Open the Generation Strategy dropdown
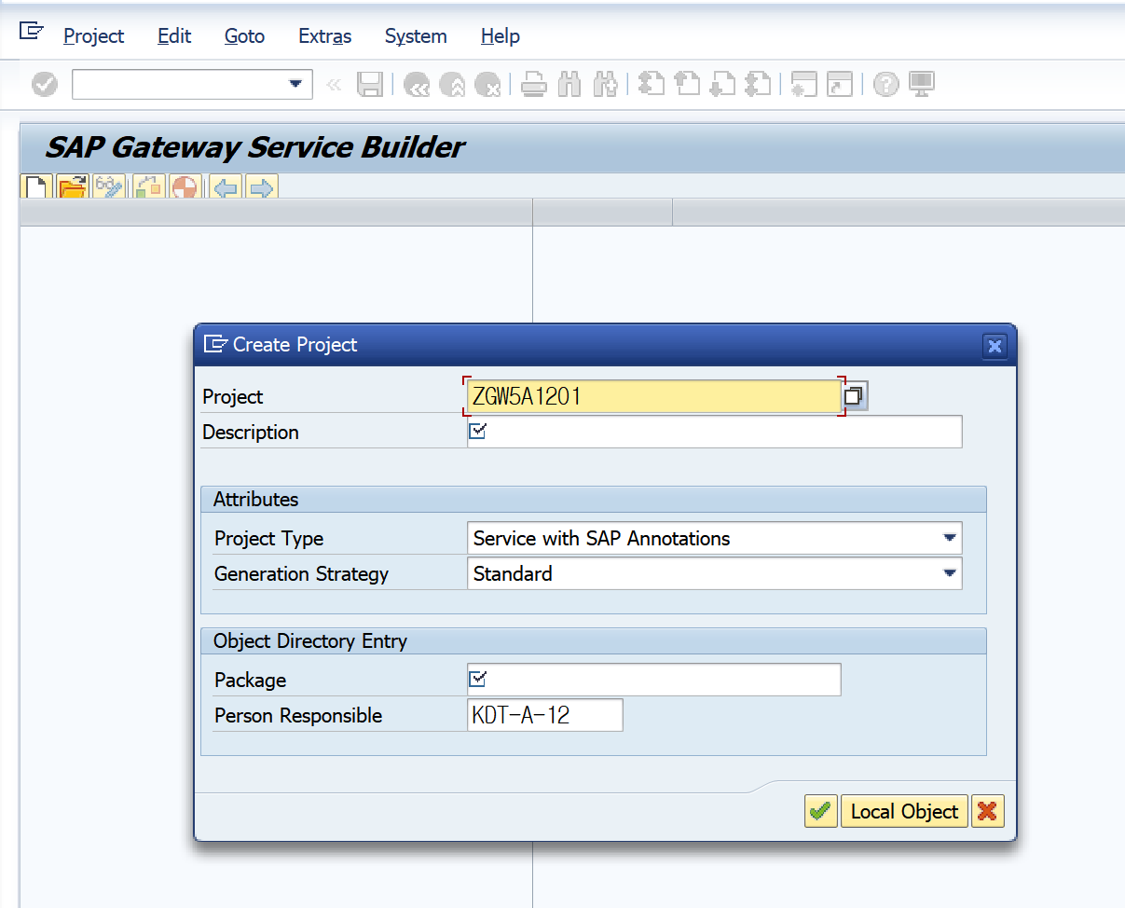This screenshot has height=908, width=1125. 949,573
